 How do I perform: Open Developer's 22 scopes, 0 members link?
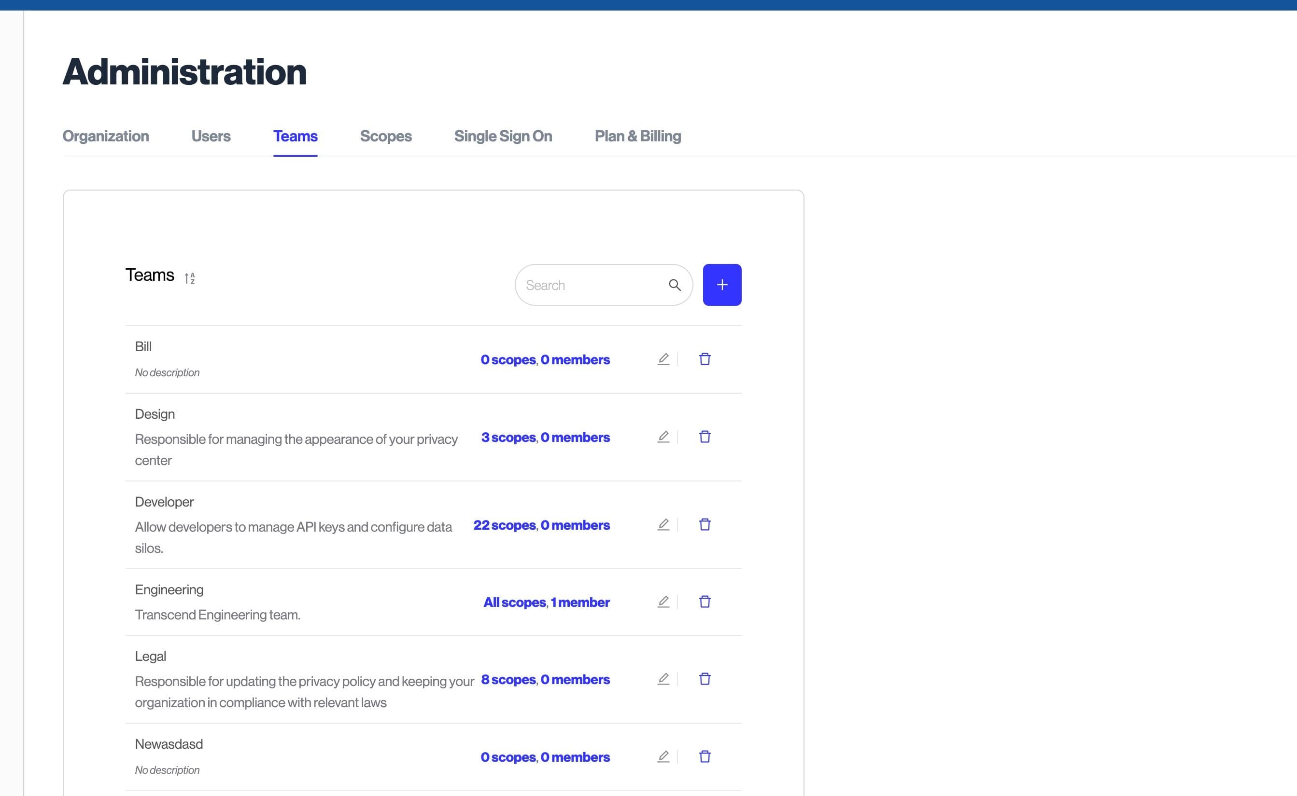pos(541,525)
